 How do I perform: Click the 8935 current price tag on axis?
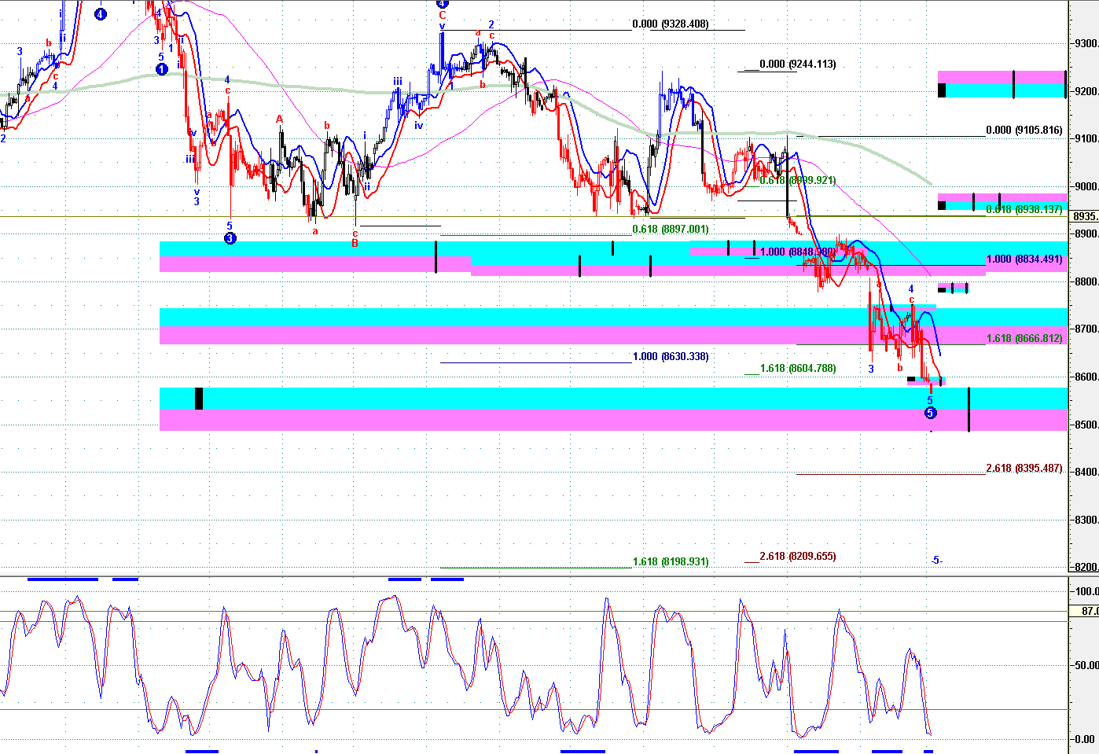(x=1085, y=216)
